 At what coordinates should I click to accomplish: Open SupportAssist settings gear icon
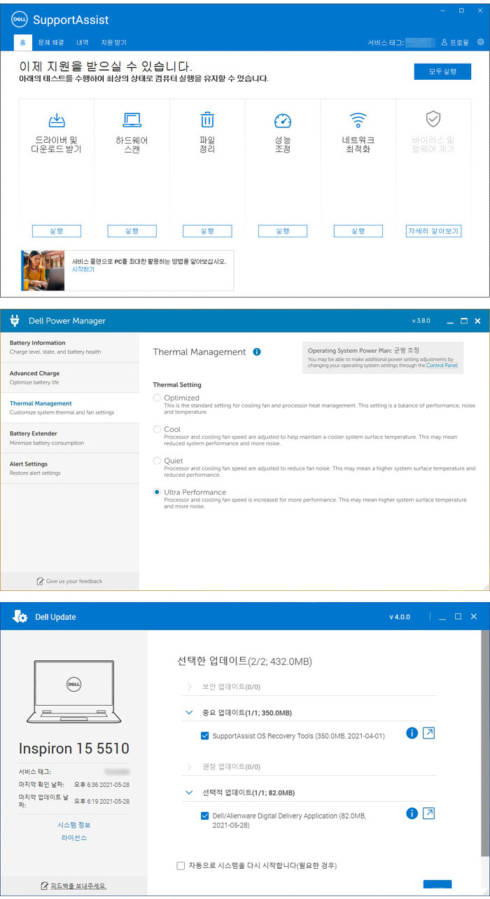click(x=480, y=42)
